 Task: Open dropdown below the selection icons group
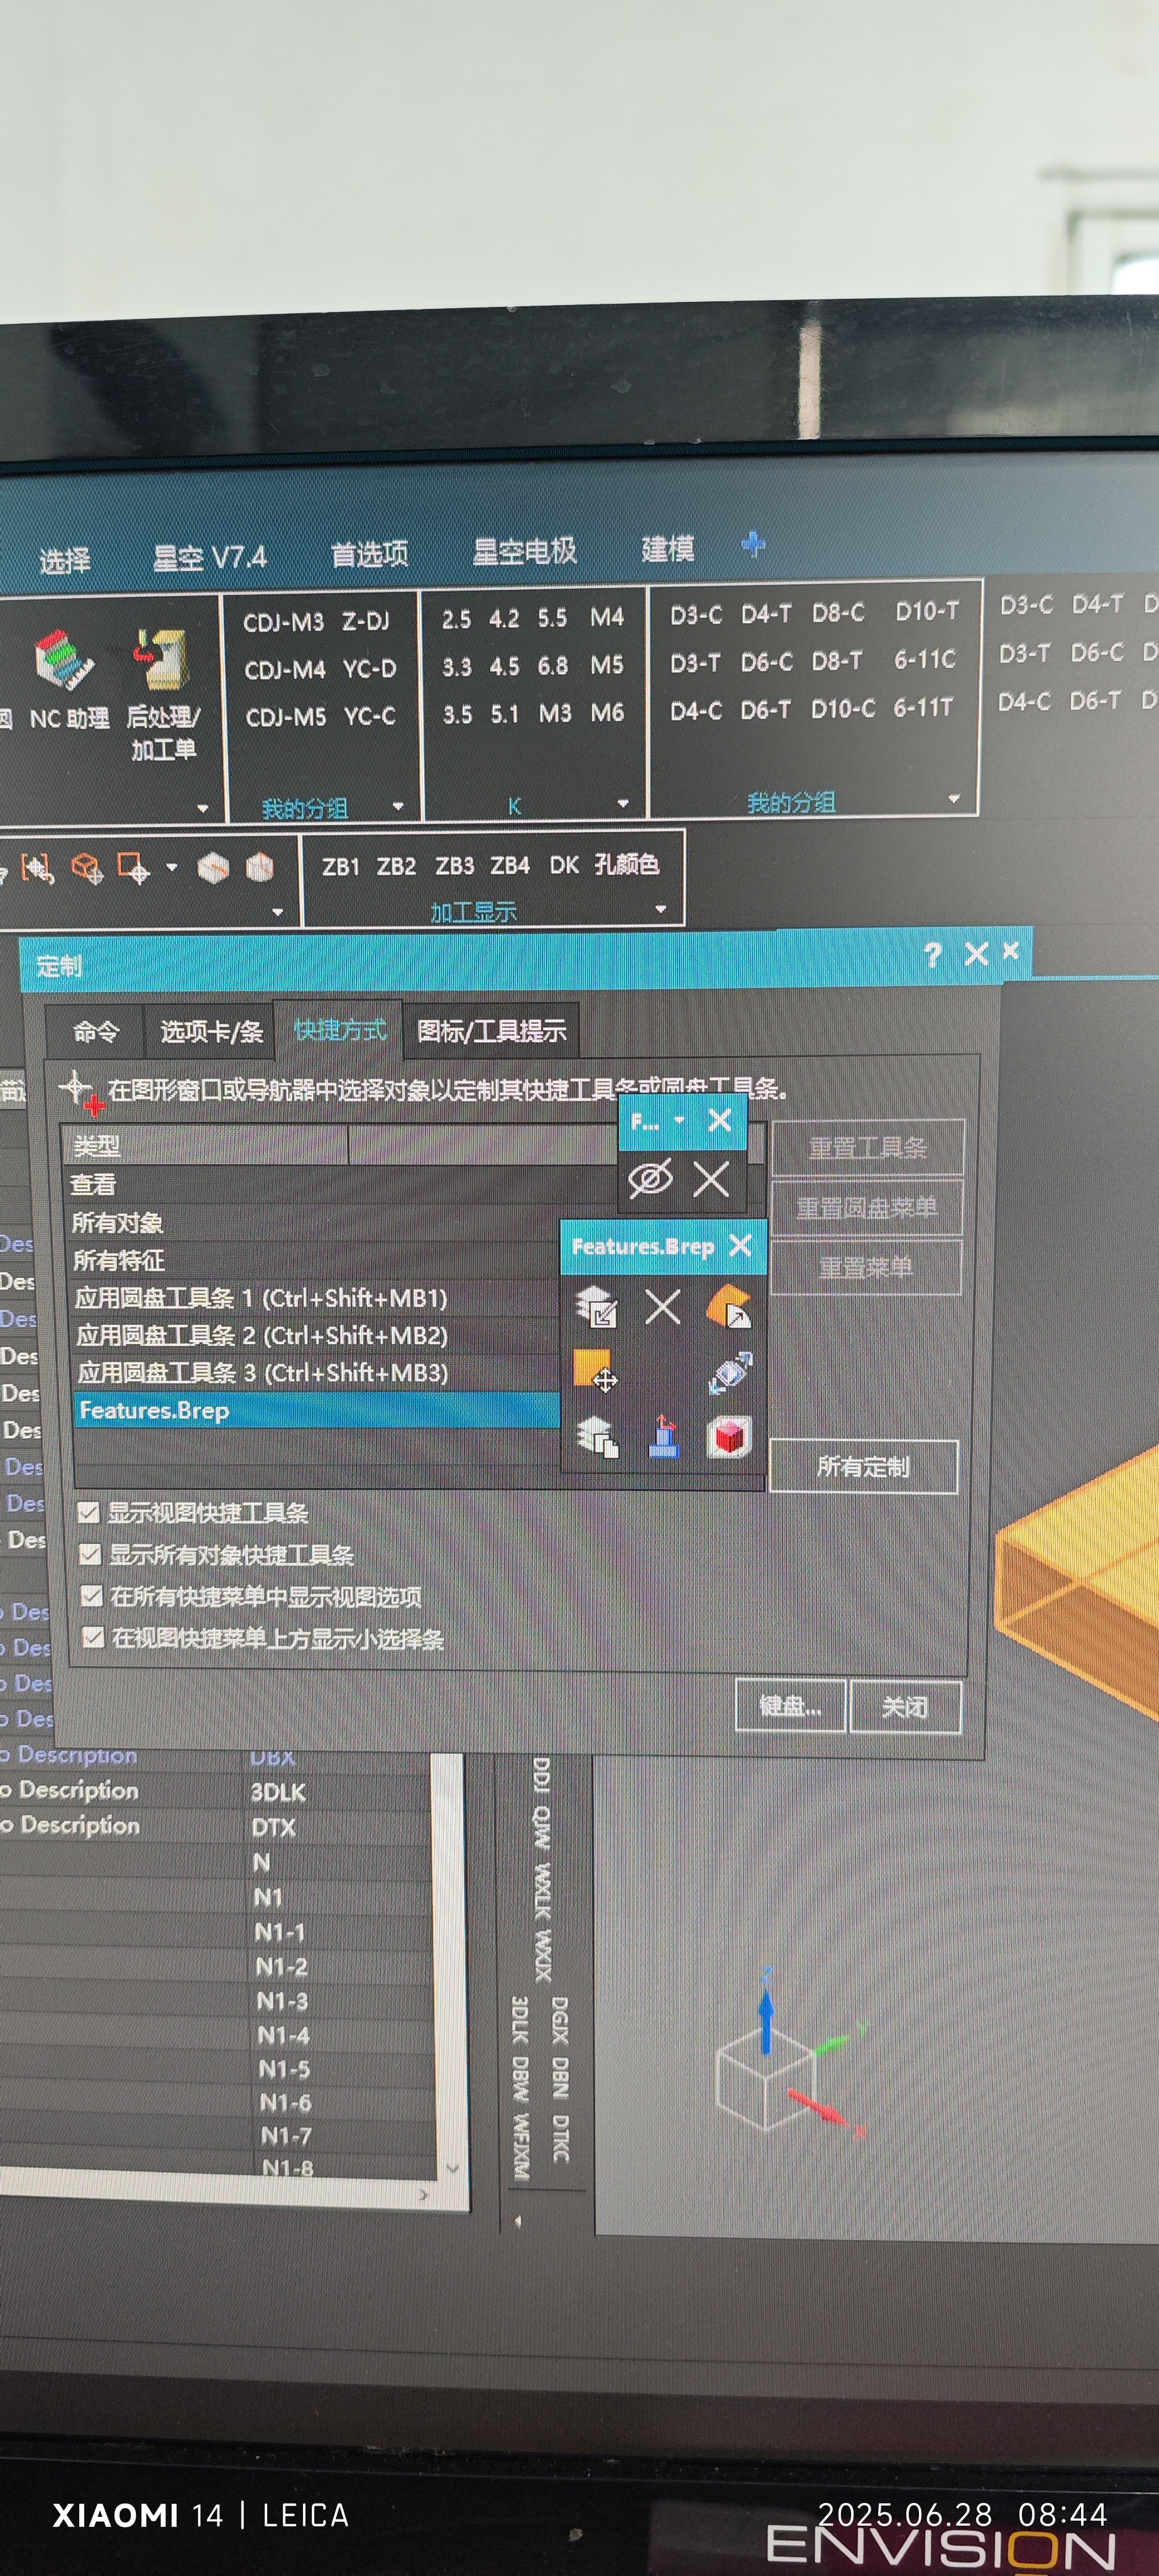[x=278, y=912]
